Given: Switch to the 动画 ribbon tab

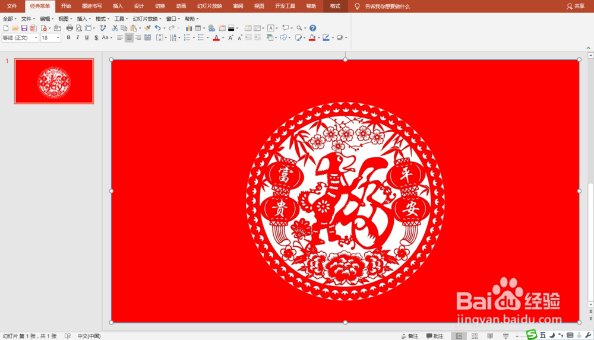Looking at the screenshot, I should click(181, 6).
